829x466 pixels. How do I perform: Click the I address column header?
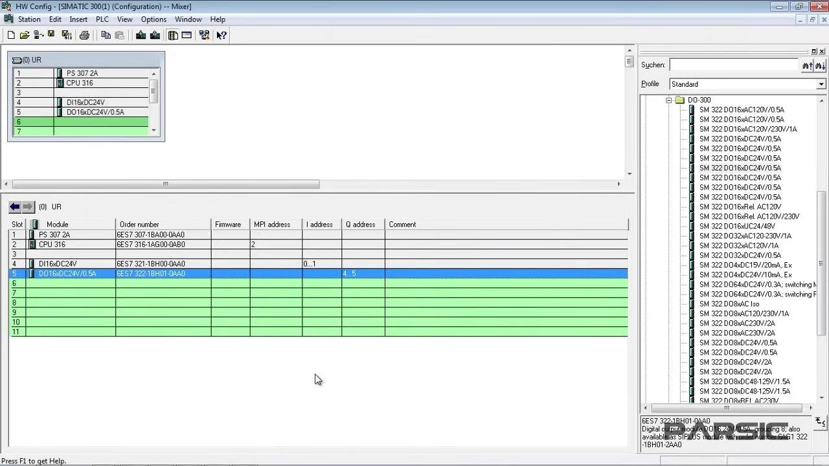pyautogui.click(x=322, y=225)
